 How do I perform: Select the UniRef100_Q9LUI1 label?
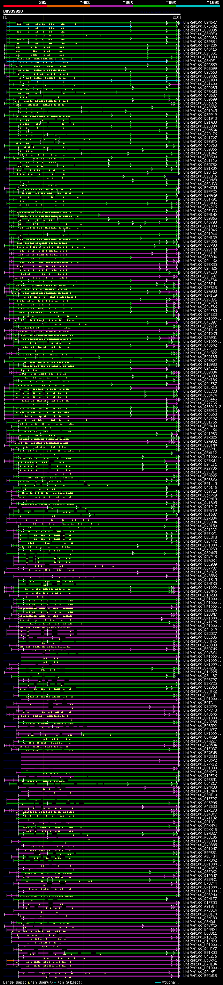200,472
